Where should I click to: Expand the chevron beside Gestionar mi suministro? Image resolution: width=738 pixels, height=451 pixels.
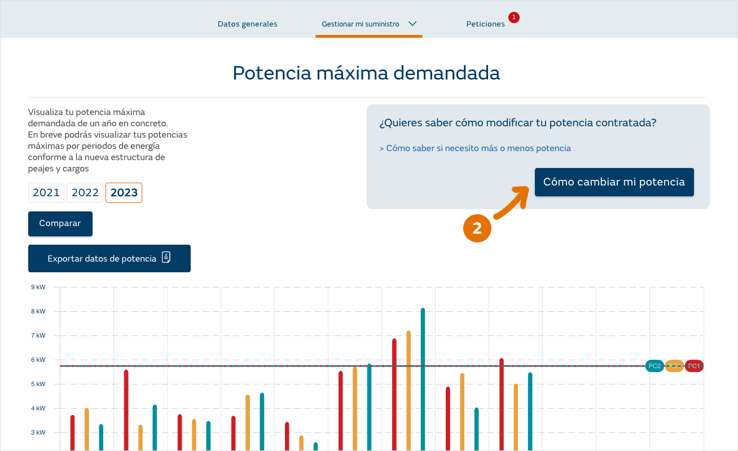(x=412, y=24)
